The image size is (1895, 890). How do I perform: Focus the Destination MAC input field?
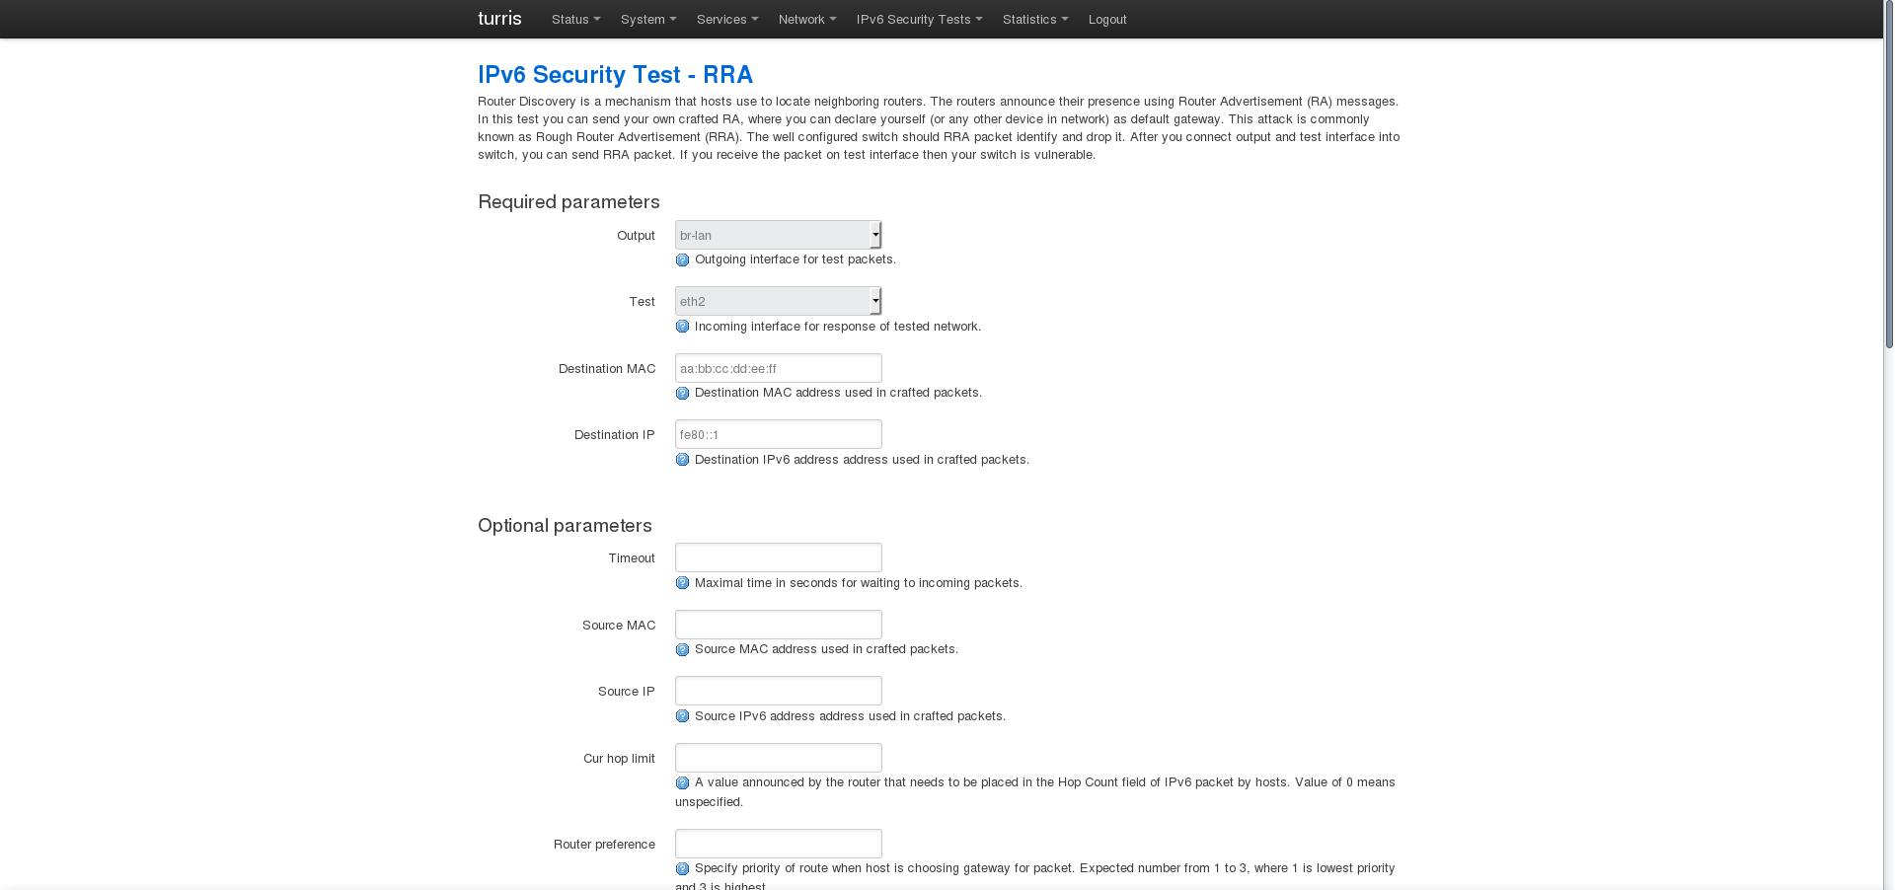[778, 368]
